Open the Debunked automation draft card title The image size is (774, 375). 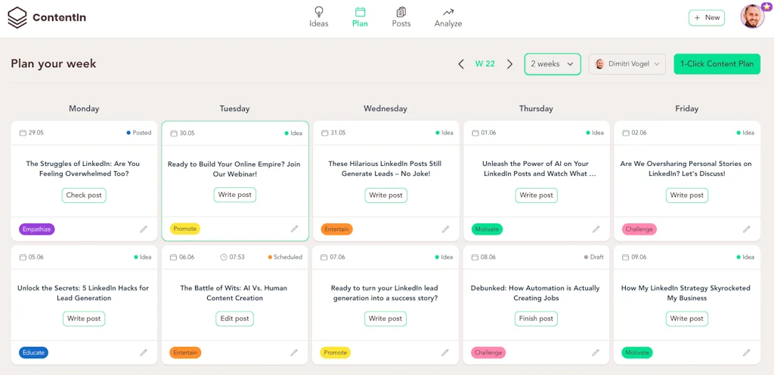pyautogui.click(x=535, y=293)
